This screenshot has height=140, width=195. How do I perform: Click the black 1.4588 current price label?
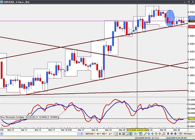192,21
